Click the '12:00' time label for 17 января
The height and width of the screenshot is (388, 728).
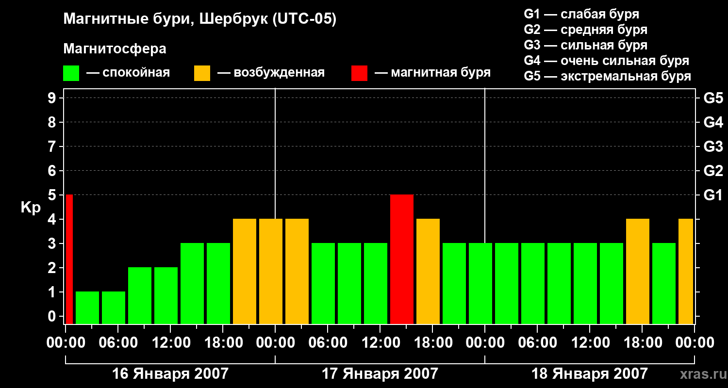pyautogui.click(x=380, y=342)
